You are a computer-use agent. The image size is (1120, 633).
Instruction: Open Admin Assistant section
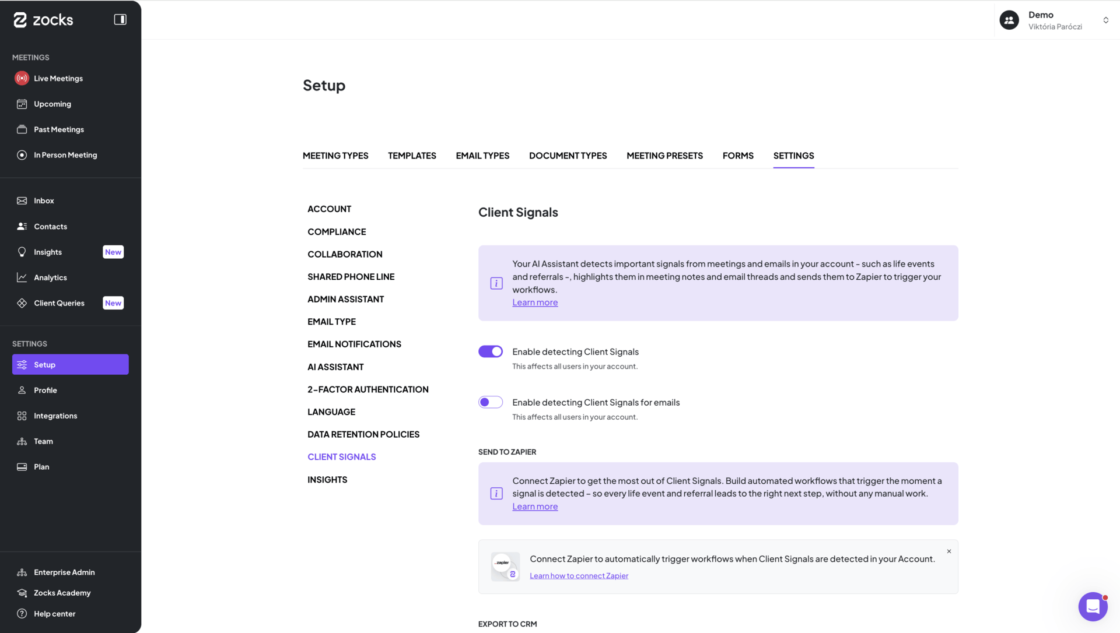pos(345,300)
